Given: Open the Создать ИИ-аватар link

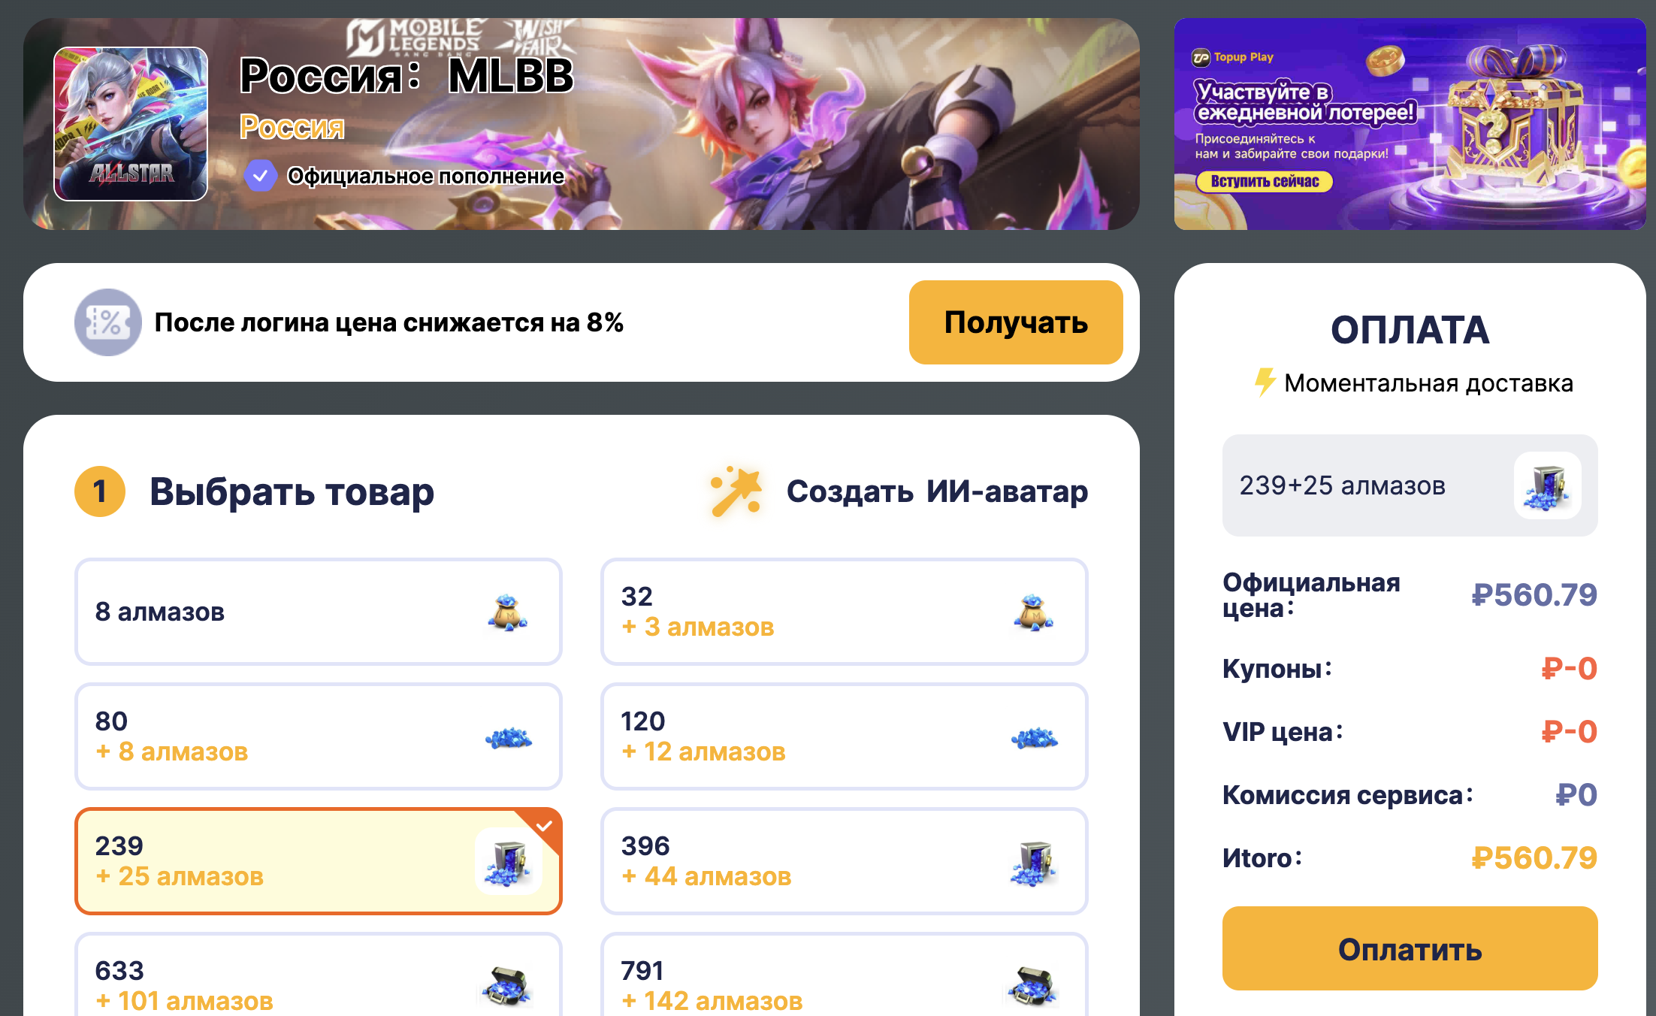Looking at the screenshot, I should pyautogui.click(x=937, y=491).
